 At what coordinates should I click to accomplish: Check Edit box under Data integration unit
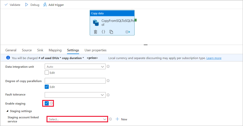coord(47,73)
